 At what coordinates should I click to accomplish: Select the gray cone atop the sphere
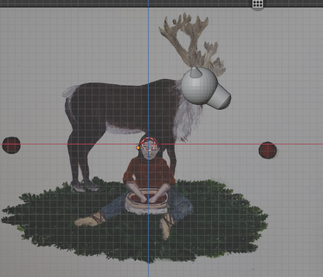coord(195,72)
